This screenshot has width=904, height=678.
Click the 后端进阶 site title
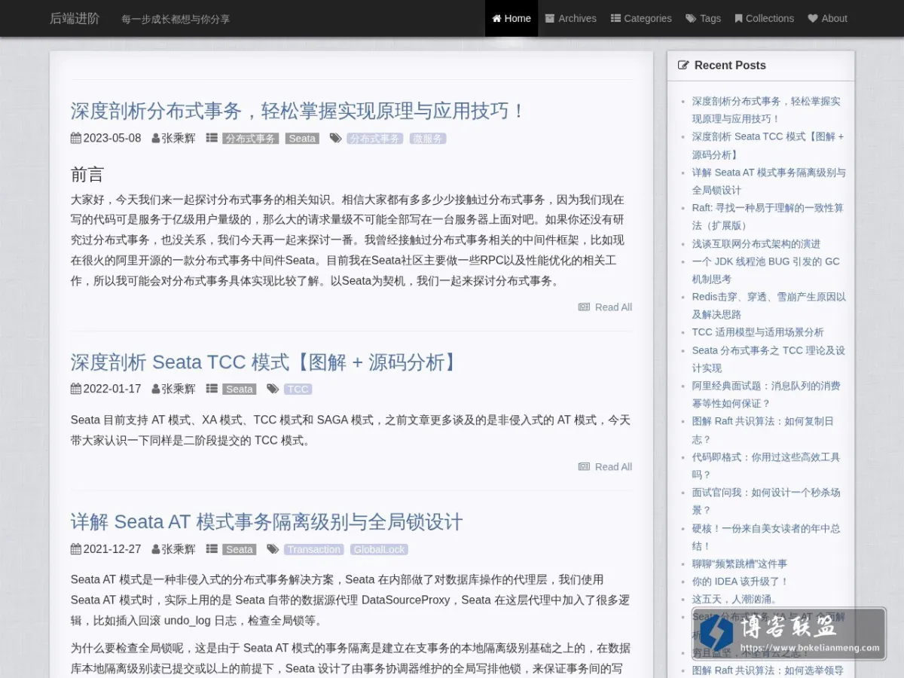tap(75, 18)
